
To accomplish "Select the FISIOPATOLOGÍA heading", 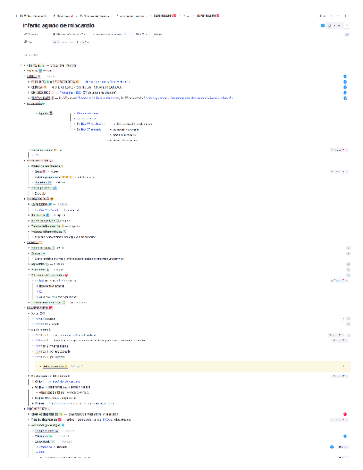I will coord(40,199).
